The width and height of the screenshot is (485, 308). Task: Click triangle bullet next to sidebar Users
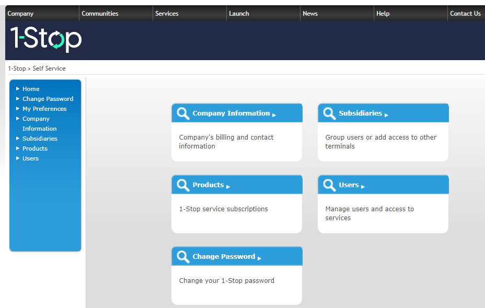[x=18, y=158]
